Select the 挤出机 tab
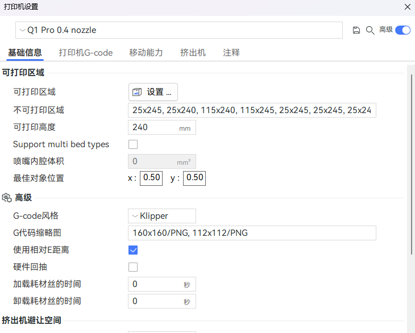Viewport: 415px width, 333px height. coord(193,53)
